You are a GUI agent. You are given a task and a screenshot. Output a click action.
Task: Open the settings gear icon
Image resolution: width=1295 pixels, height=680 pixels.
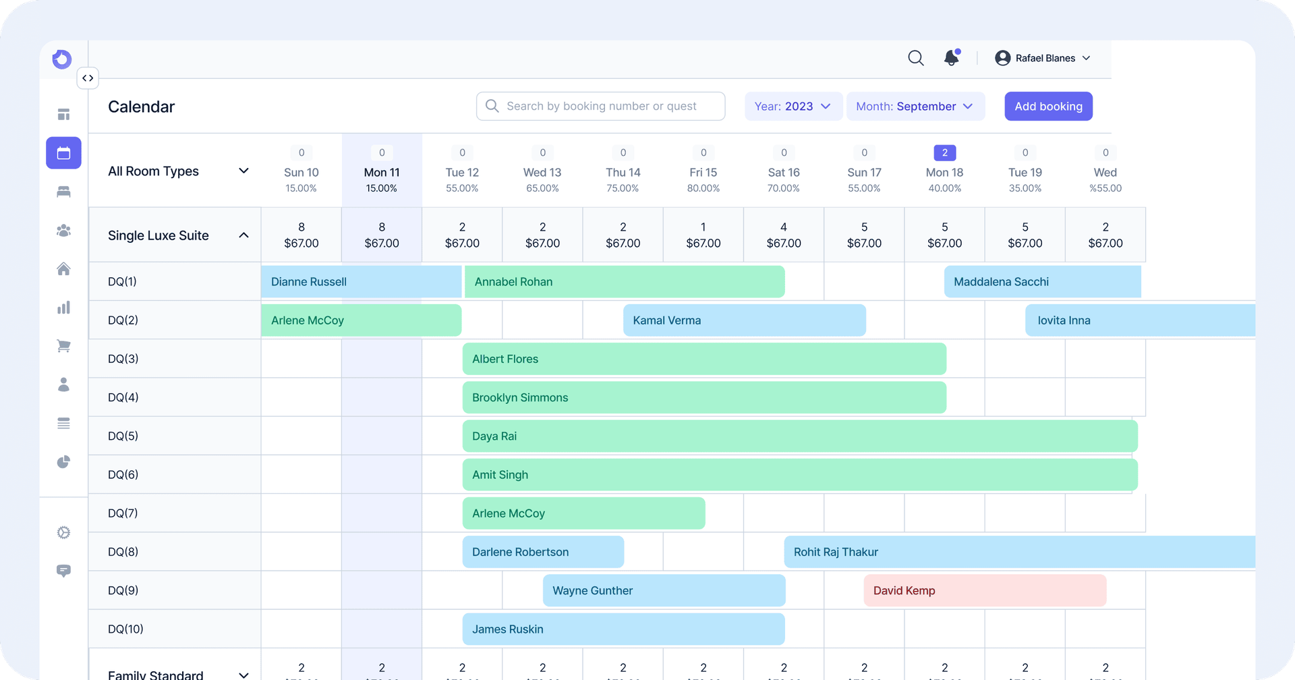(63, 533)
